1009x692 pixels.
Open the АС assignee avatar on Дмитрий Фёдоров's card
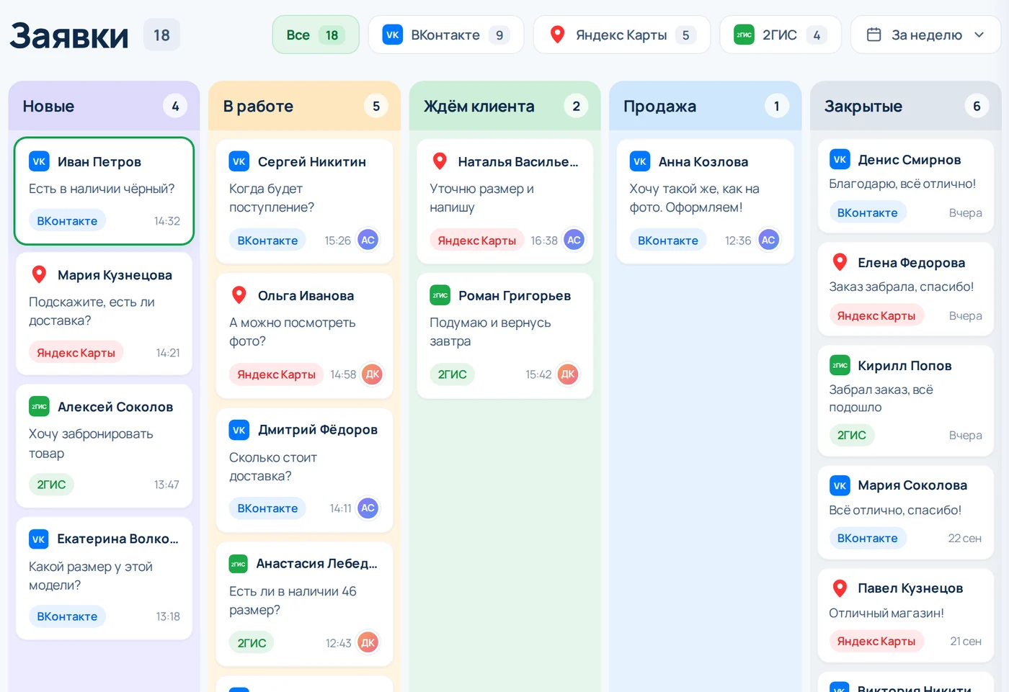(x=368, y=508)
